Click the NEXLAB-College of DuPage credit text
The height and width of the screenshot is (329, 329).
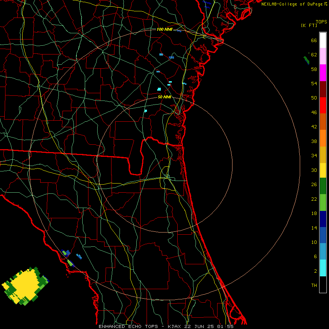pyautogui.click(x=294, y=4)
